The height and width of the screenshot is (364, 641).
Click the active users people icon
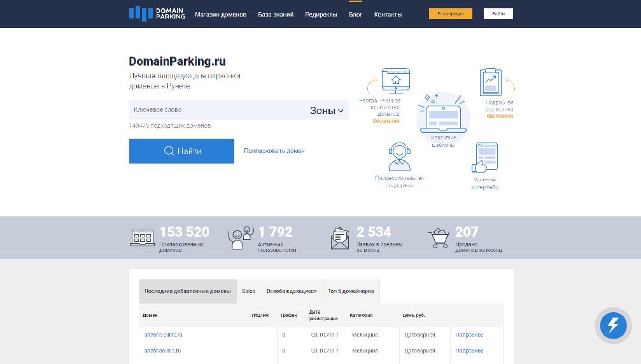click(241, 238)
